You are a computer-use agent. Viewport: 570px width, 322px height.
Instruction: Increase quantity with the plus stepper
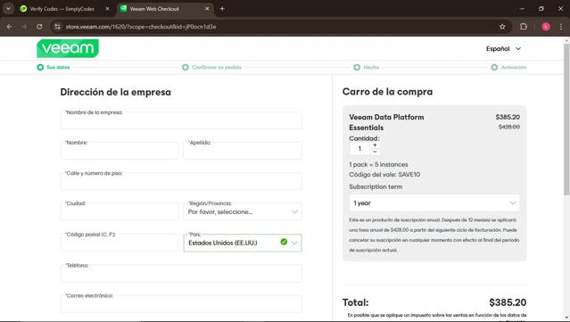tap(375, 145)
